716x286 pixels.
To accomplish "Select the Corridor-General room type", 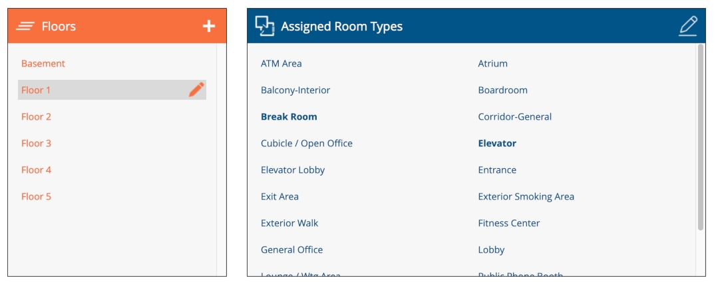I will pos(514,117).
